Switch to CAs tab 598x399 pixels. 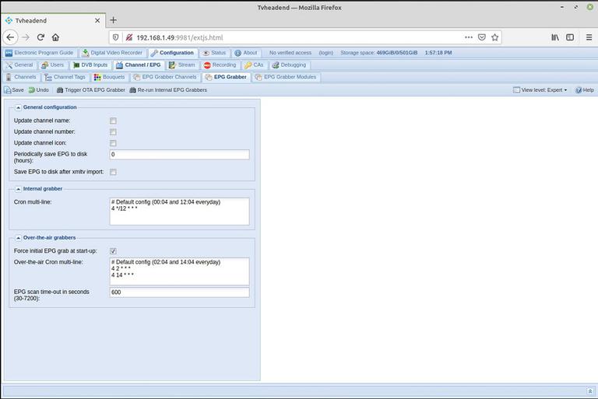(x=254, y=65)
